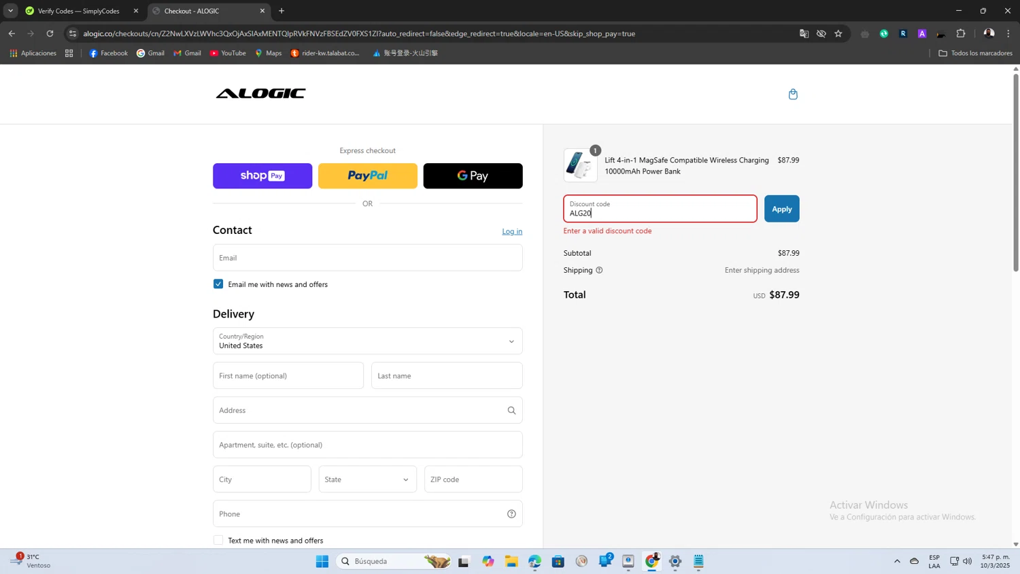Pay with Google Pay
The width and height of the screenshot is (1020, 574).
click(x=473, y=175)
